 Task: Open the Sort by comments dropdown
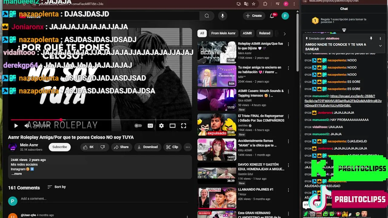57,187
